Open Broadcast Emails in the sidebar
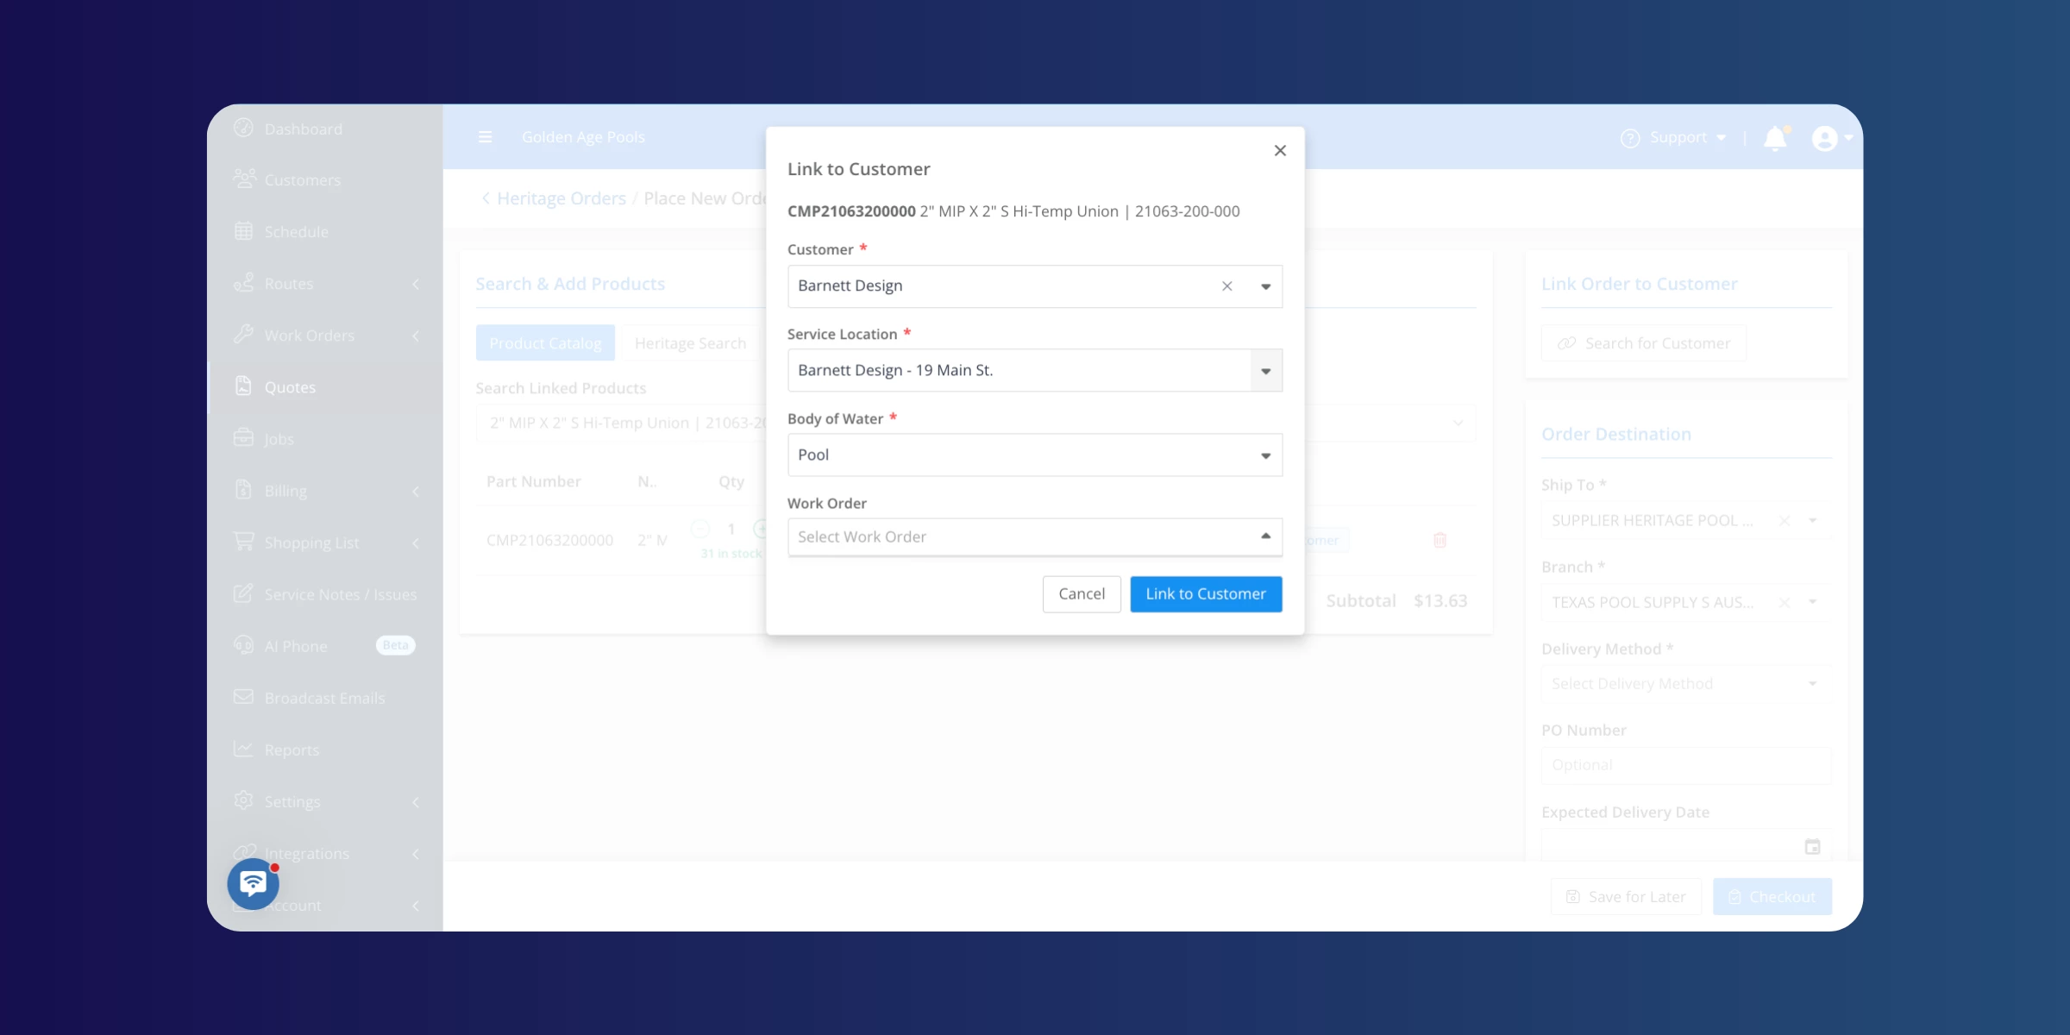This screenshot has height=1035, width=2070. pos(324,698)
